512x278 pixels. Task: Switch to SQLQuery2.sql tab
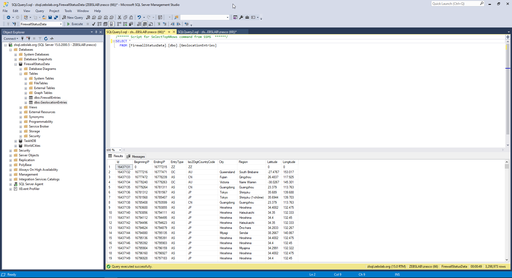click(207, 32)
